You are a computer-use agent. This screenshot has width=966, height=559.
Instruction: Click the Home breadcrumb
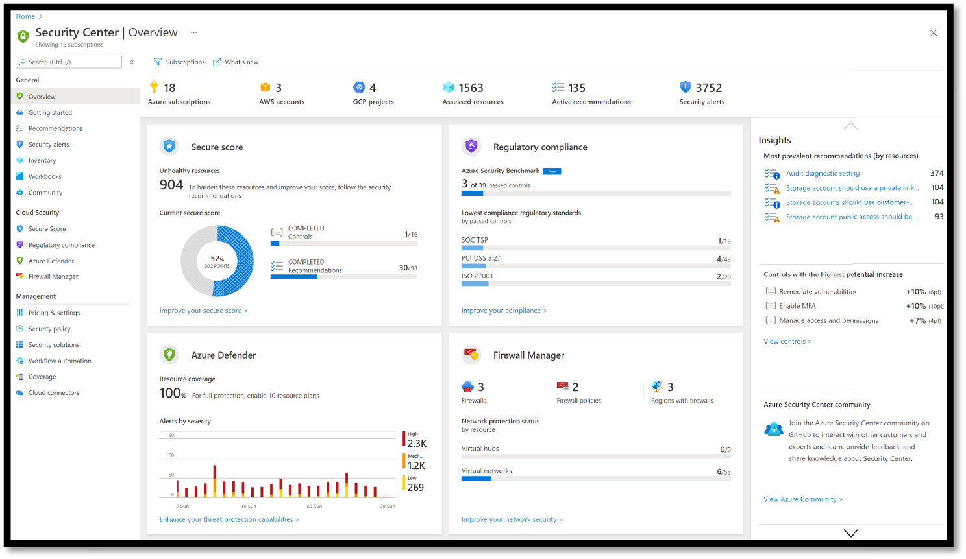point(25,16)
